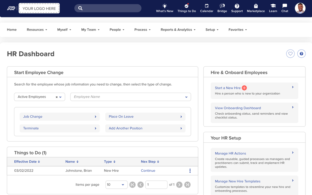Sort by Name column
The height and width of the screenshot is (195, 312).
(72, 162)
